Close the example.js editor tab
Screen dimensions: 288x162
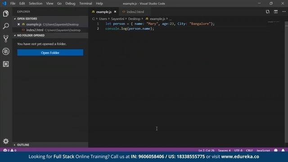(x=115, y=12)
